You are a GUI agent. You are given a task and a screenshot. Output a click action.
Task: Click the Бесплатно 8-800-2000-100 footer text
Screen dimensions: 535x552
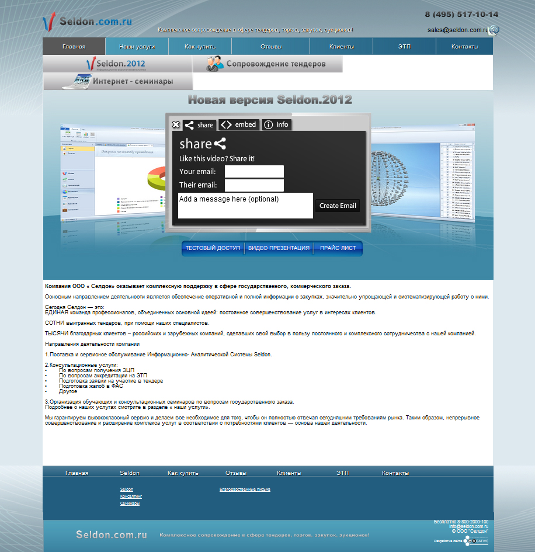pyautogui.click(x=461, y=522)
